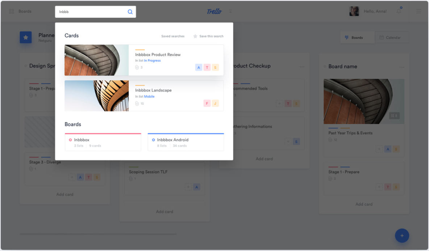Click the add member plus icon on Stage 3 - Diverge
Image resolution: width=429 pixels, height=251 pixels.
[71, 177]
